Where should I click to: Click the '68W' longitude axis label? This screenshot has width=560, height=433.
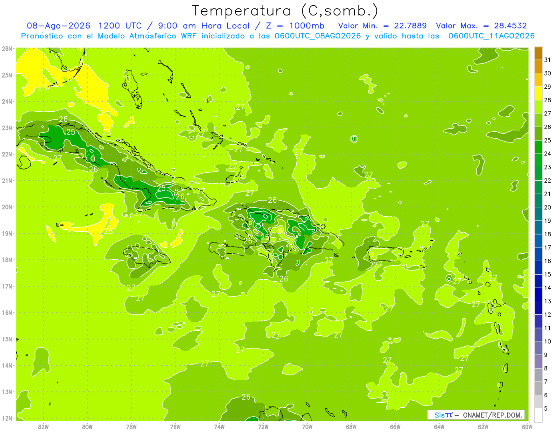[x=351, y=426]
